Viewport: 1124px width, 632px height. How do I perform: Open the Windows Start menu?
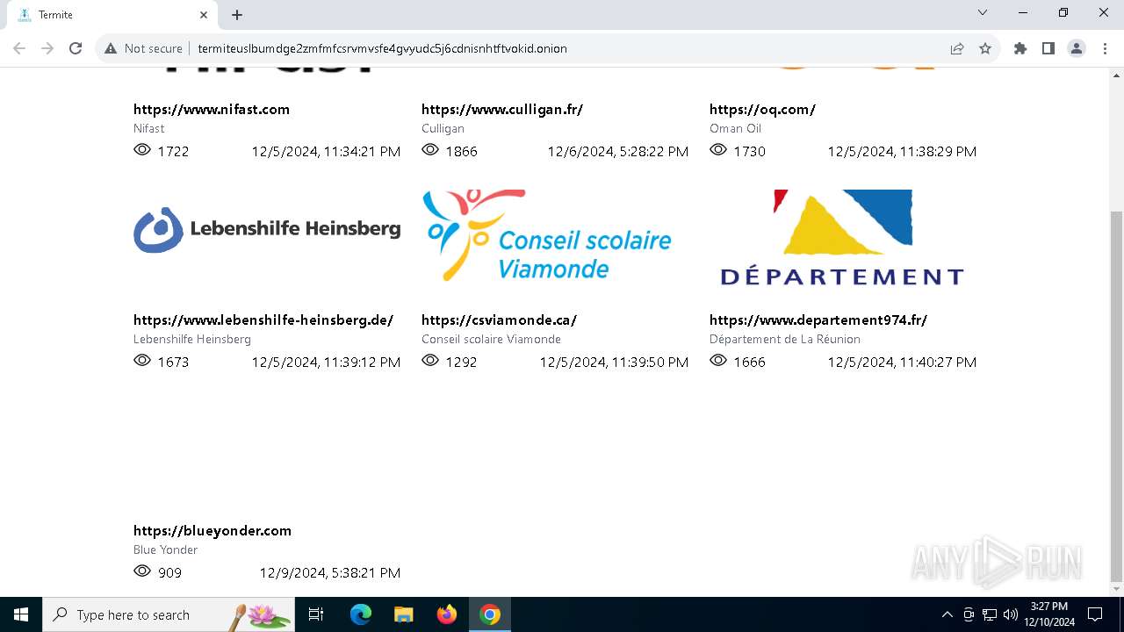point(21,614)
